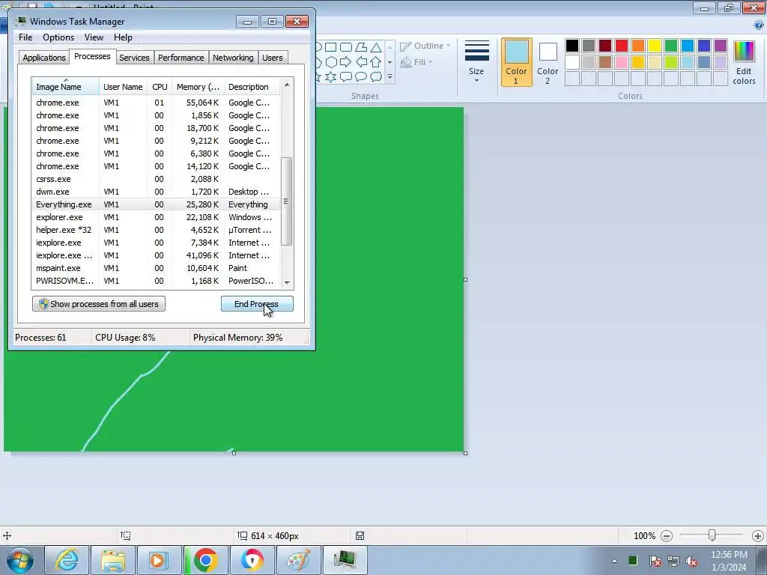Open Task Manager View menu
The image size is (767, 575).
click(x=94, y=37)
